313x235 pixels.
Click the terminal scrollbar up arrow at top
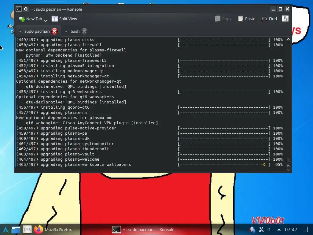click(x=288, y=39)
